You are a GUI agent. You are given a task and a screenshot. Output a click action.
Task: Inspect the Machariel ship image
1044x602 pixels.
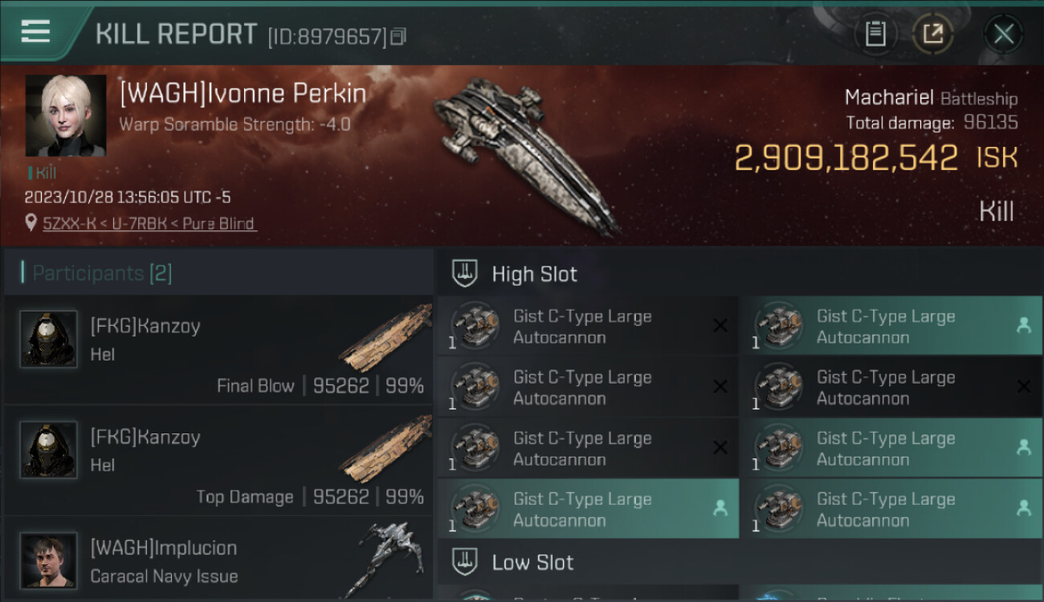[x=526, y=153]
